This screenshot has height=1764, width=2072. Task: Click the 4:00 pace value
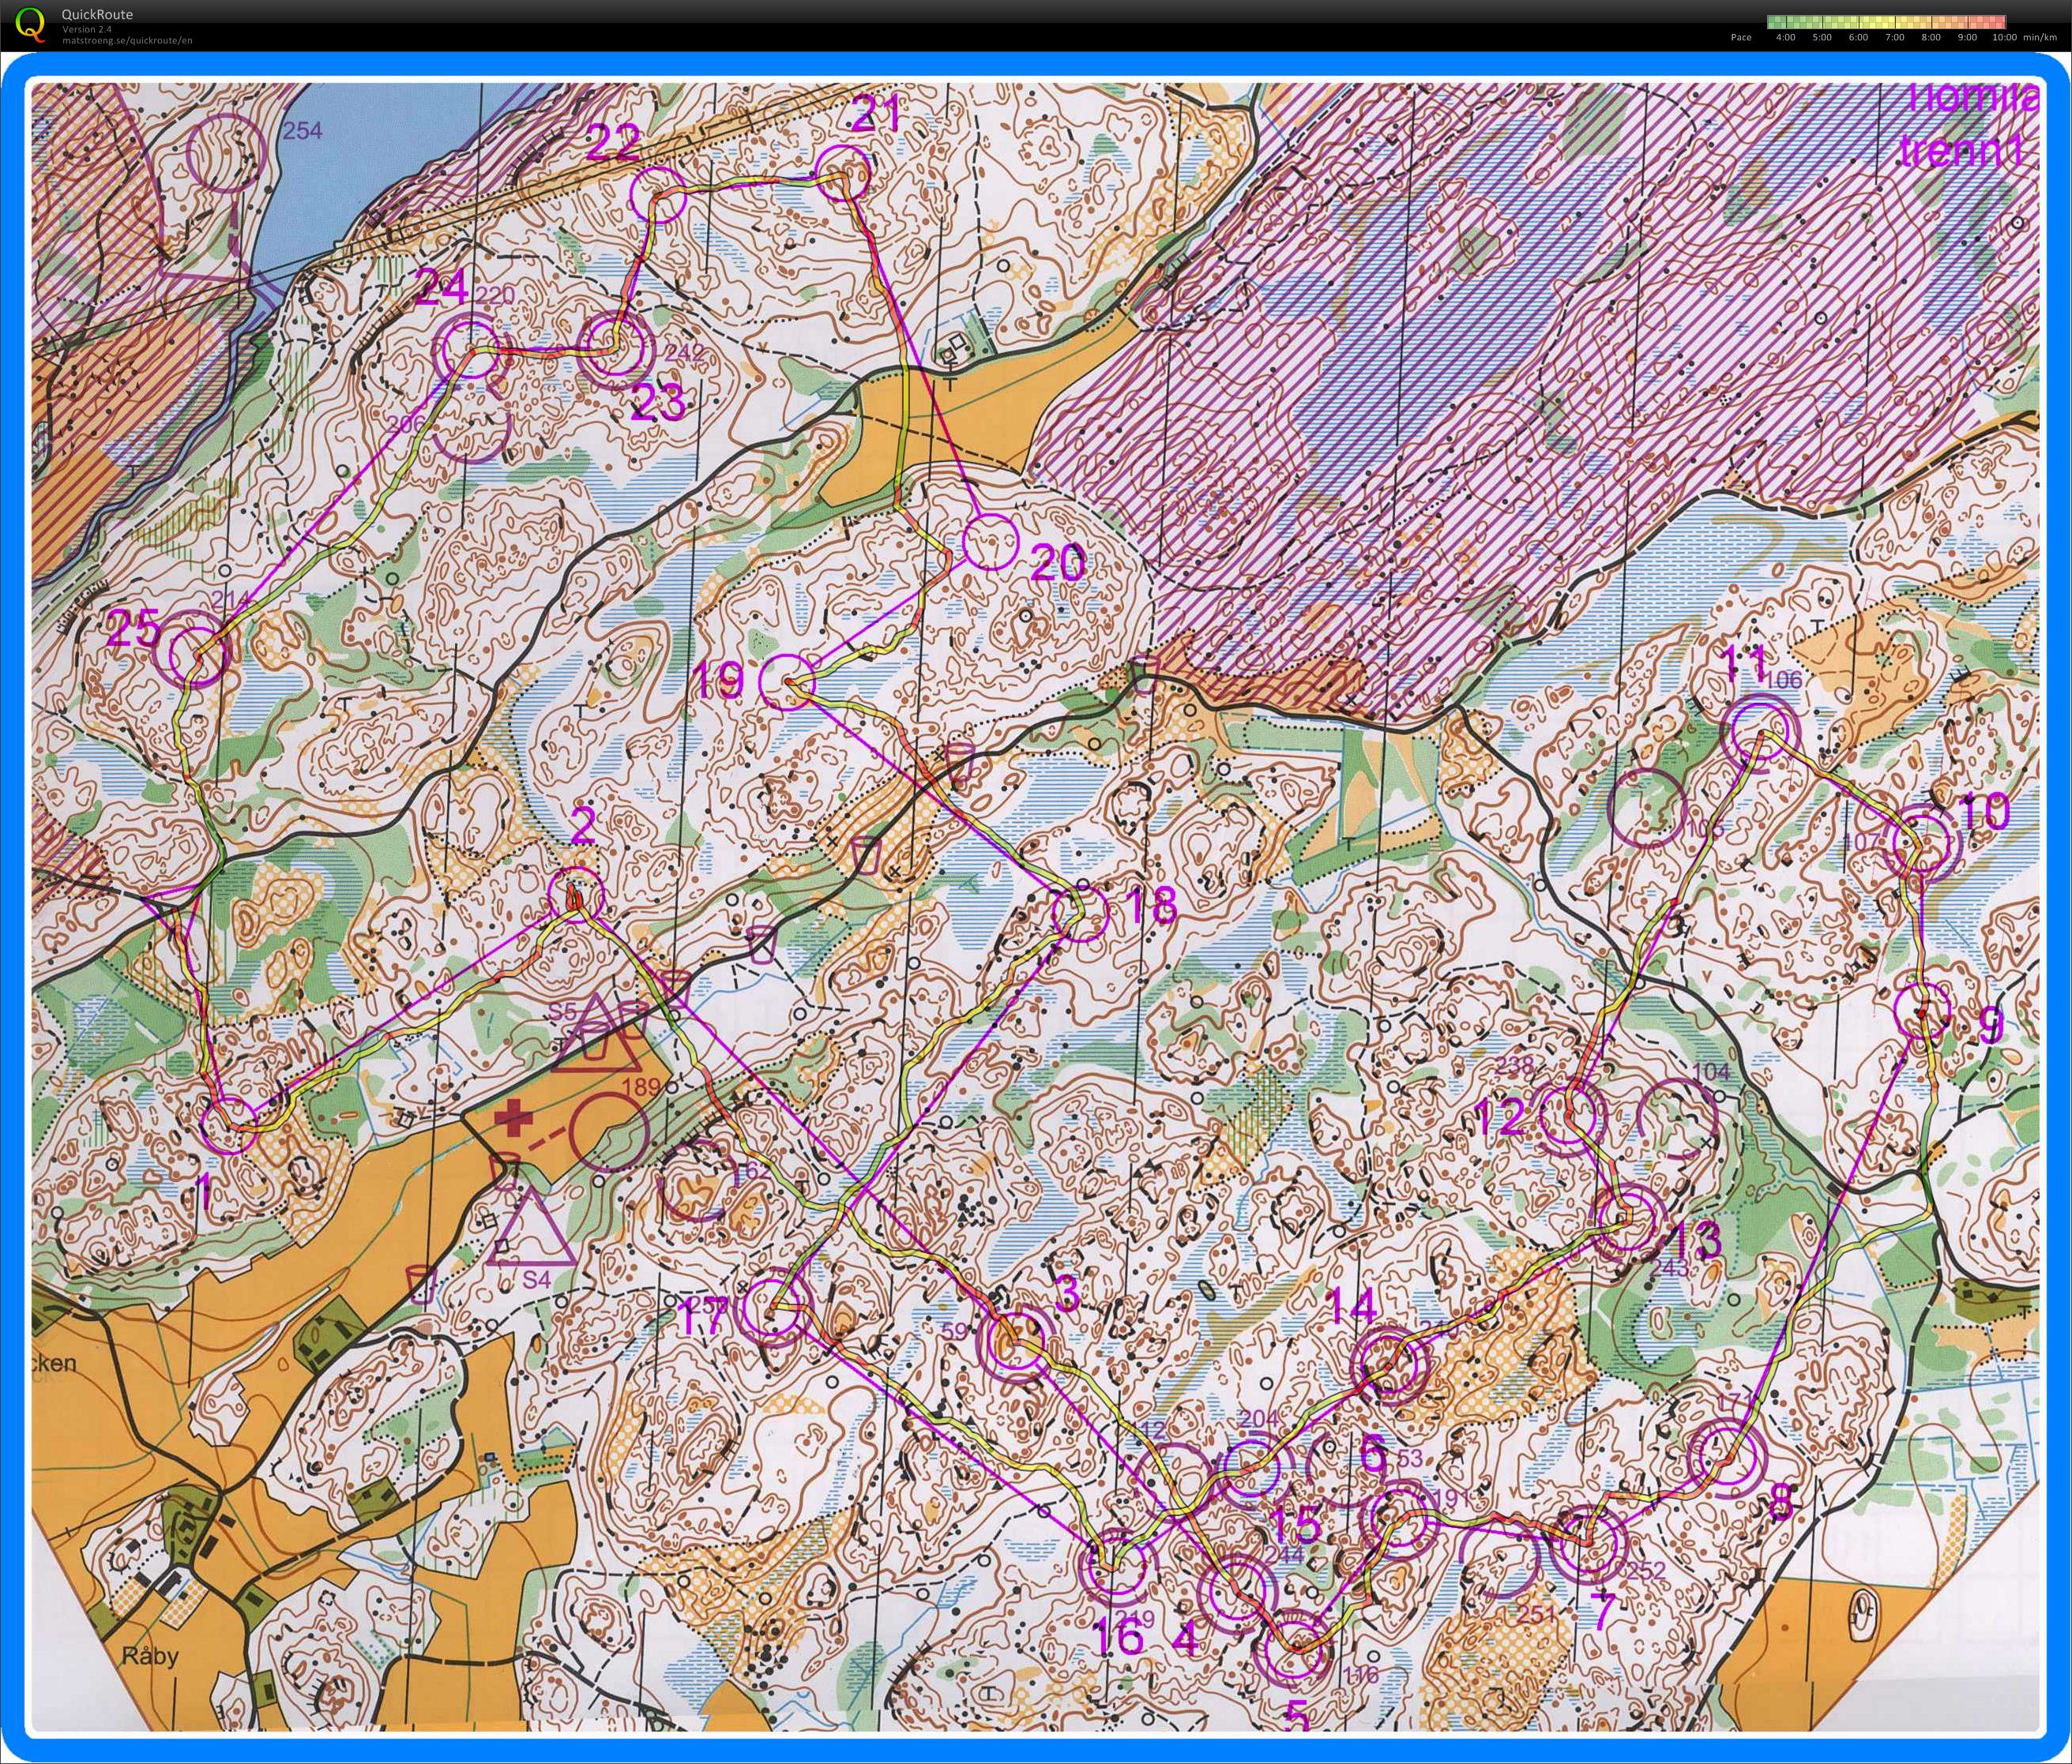pyautogui.click(x=1785, y=38)
